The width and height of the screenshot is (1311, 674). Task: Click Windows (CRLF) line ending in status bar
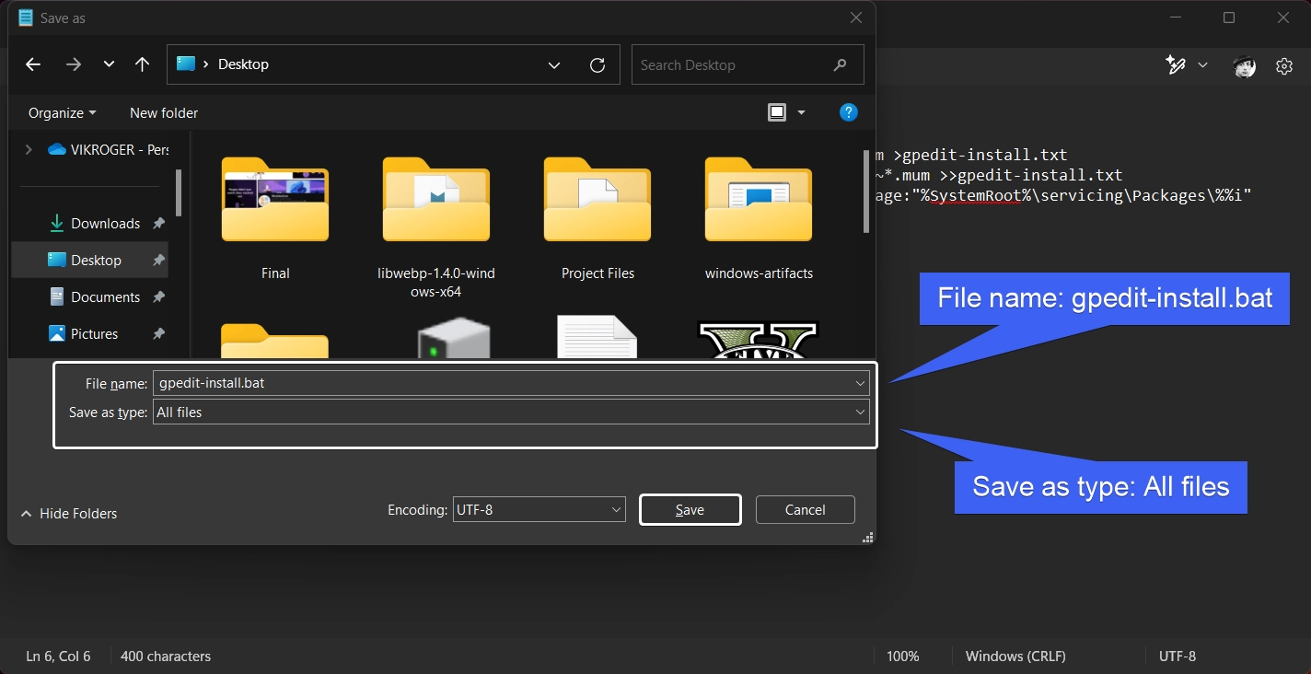click(x=1015, y=657)
